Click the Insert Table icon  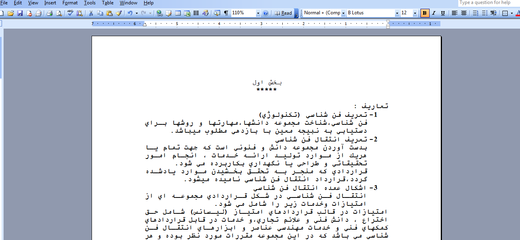(x=178, y=13)
